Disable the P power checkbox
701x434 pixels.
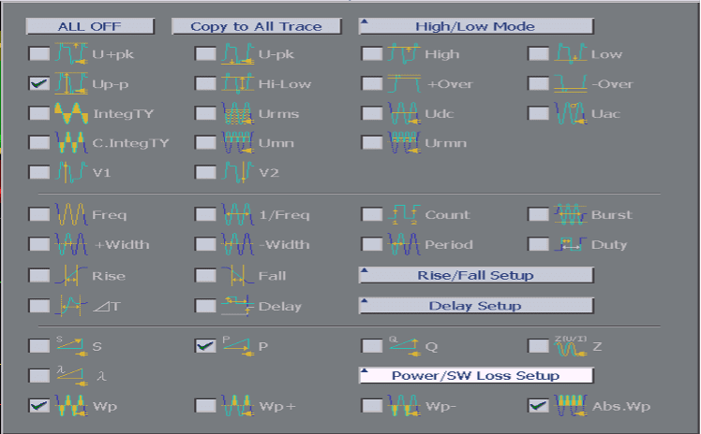(x=205, y=346)
